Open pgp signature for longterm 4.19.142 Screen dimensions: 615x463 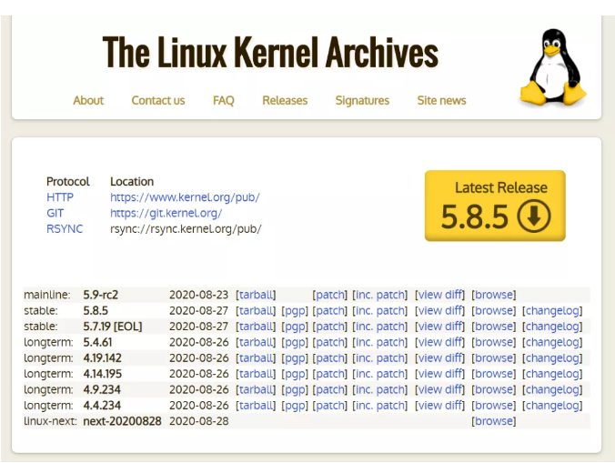295,357
